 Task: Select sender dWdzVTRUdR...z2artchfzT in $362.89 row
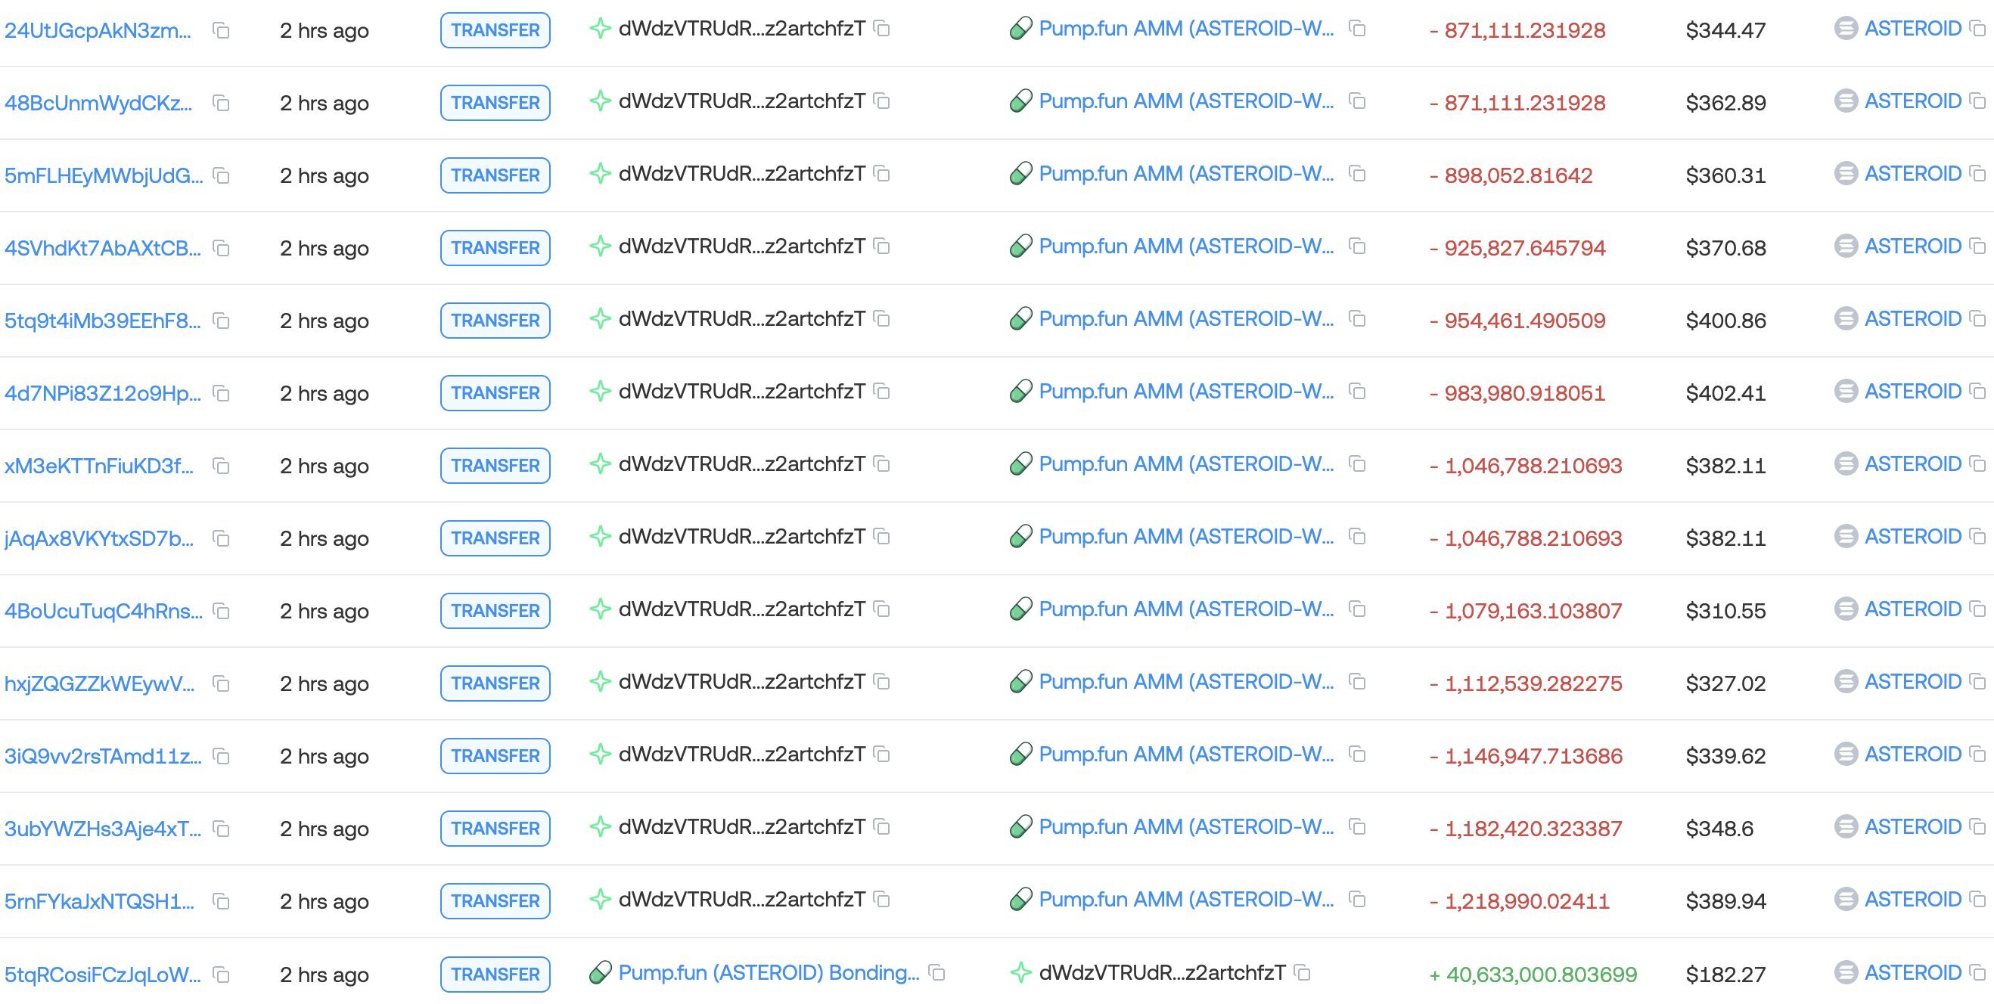point(741,101)
